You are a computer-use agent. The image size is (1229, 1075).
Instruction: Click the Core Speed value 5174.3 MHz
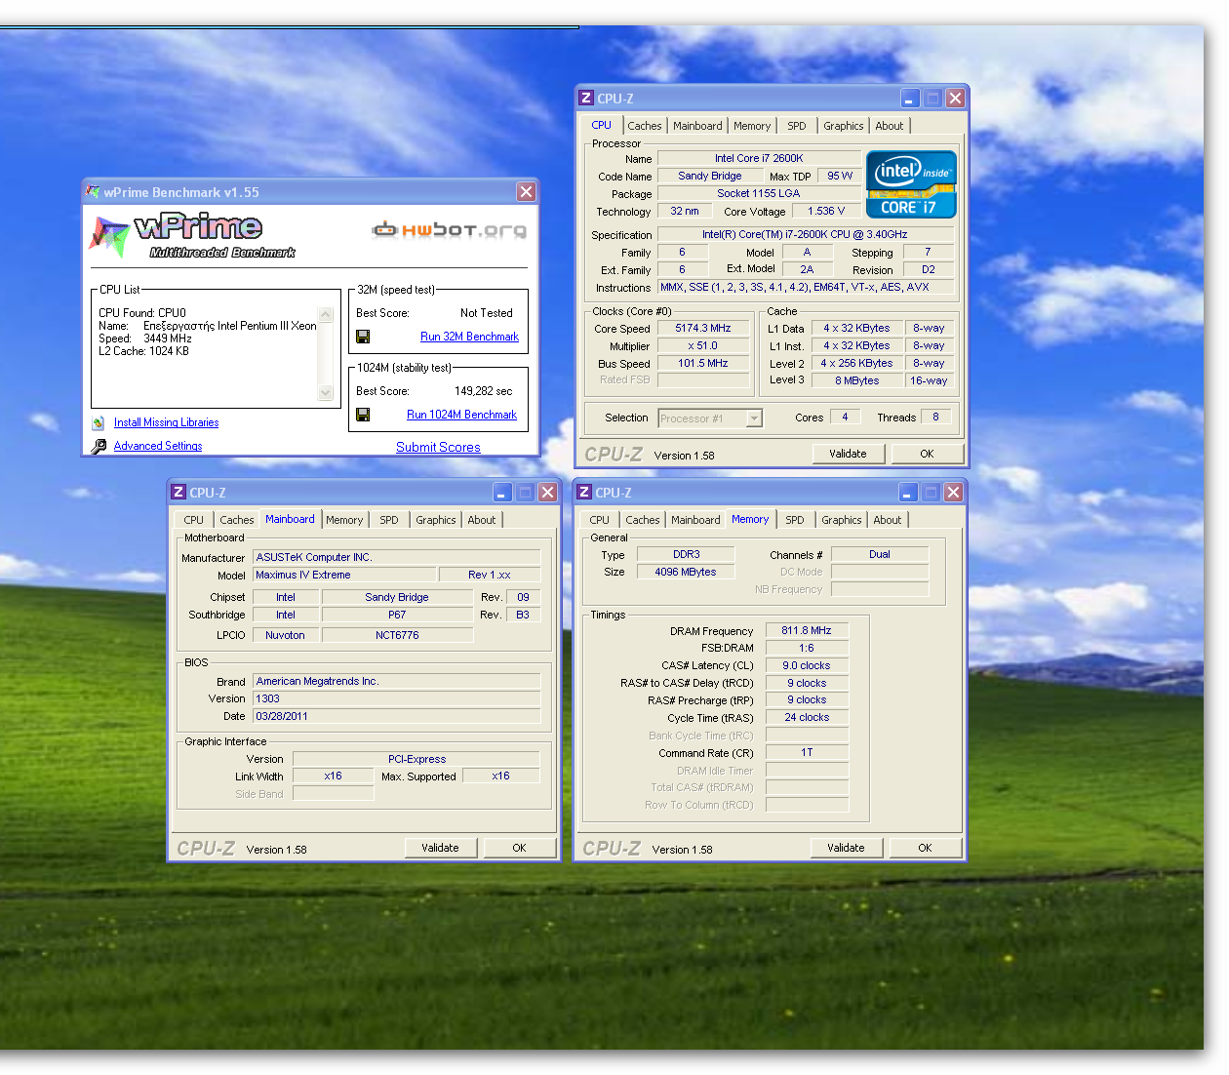coord(703,329)
